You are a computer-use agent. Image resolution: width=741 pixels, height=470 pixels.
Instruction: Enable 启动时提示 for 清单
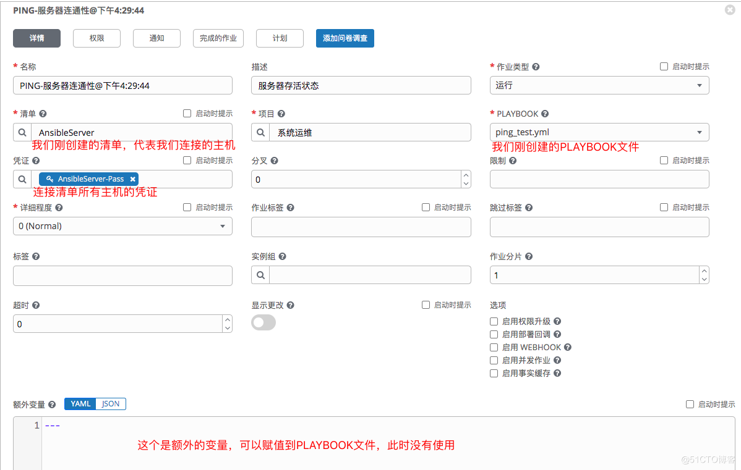(x=187, y=113)
